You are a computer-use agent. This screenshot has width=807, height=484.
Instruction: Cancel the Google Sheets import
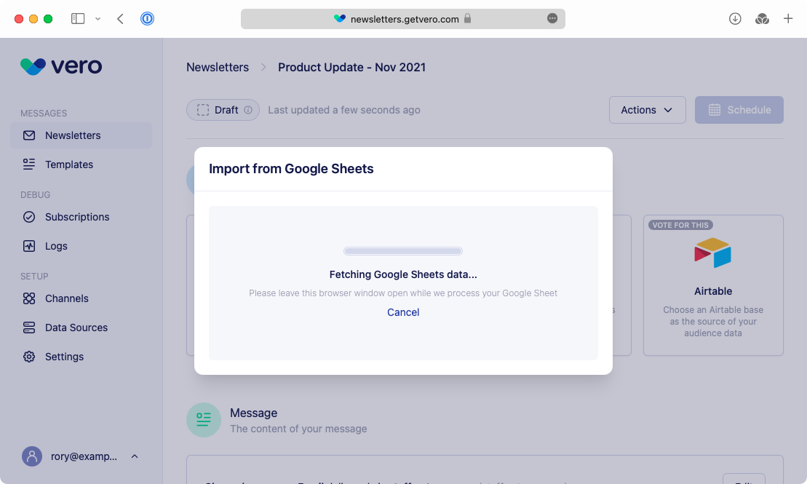(x=402, y=312)
